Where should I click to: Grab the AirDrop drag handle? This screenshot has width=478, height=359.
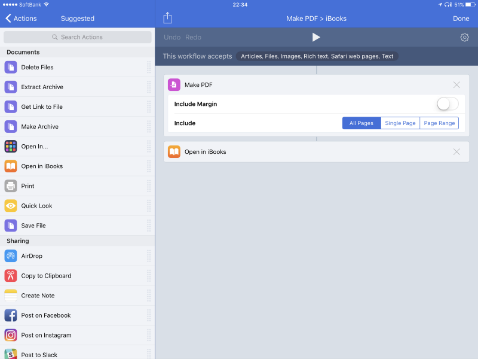[x=149, y=256]
